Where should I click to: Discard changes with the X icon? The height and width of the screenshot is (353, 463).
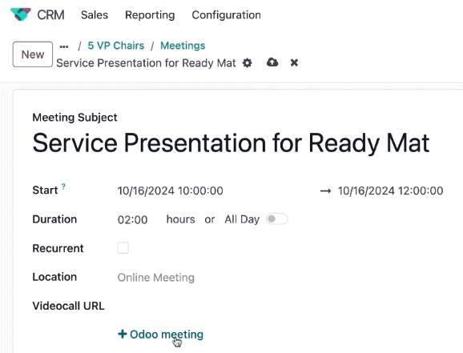click(294, 63)
